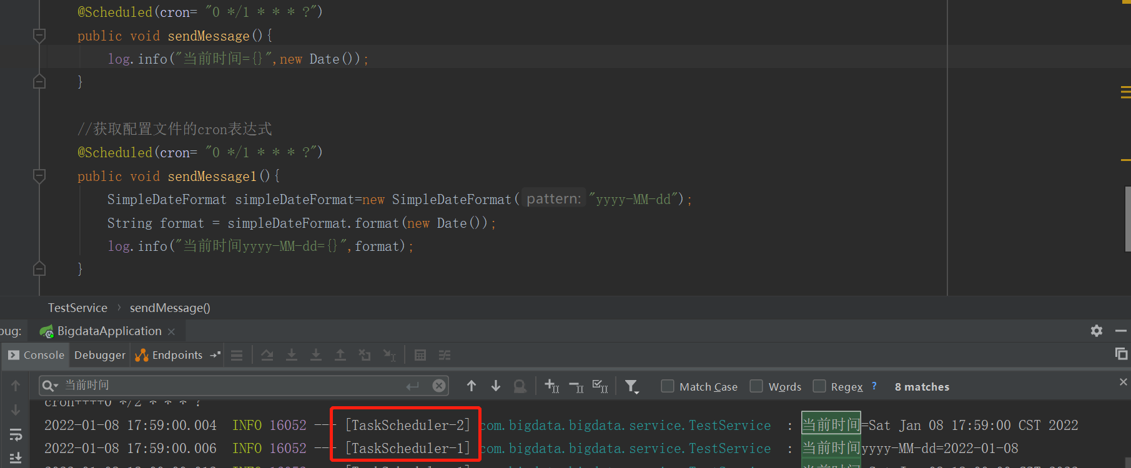Click the Step Out debug icon
Image resolution: width=1131 pixels, height=468 pixels.
[340, 355]
